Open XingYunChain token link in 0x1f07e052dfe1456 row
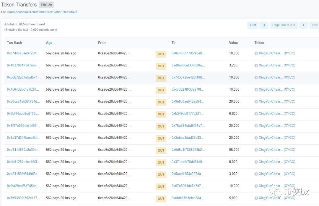This screenshot has height=206, width=319. coord(277,125)
